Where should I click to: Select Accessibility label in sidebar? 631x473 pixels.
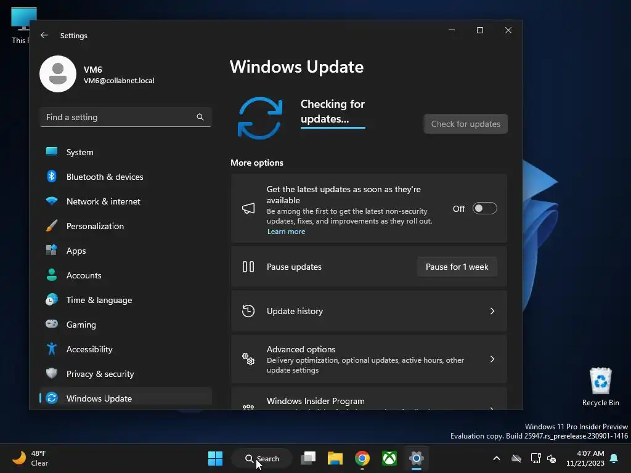click(x=89, y=349)
